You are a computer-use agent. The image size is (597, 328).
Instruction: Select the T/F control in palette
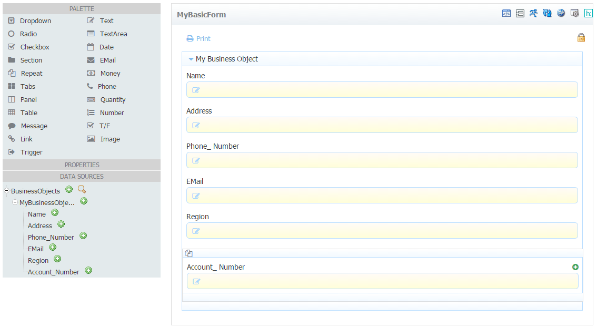[98, 126]
